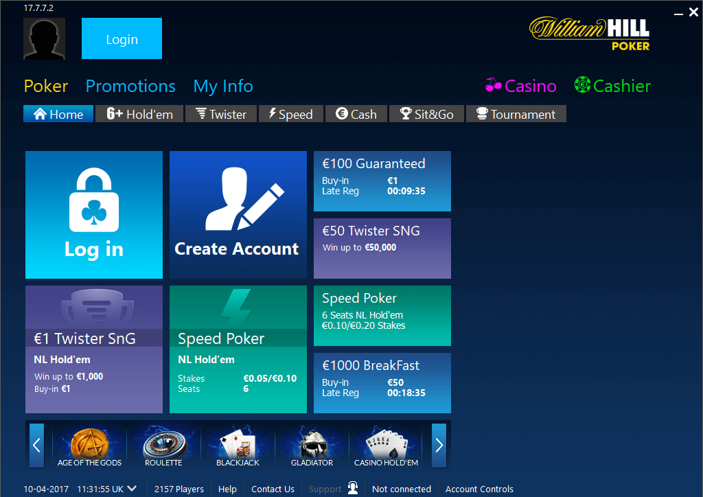Viewport: 703px width, 497px height.
Task: Open the Cashier link
Action: tap(612, 85)
